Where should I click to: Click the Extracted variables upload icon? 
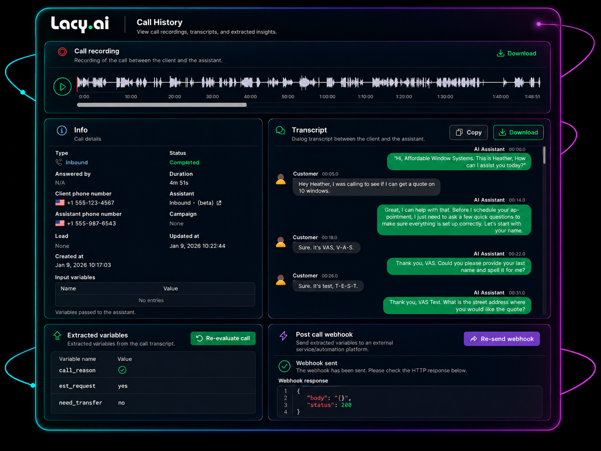click(x=57, y=336)
